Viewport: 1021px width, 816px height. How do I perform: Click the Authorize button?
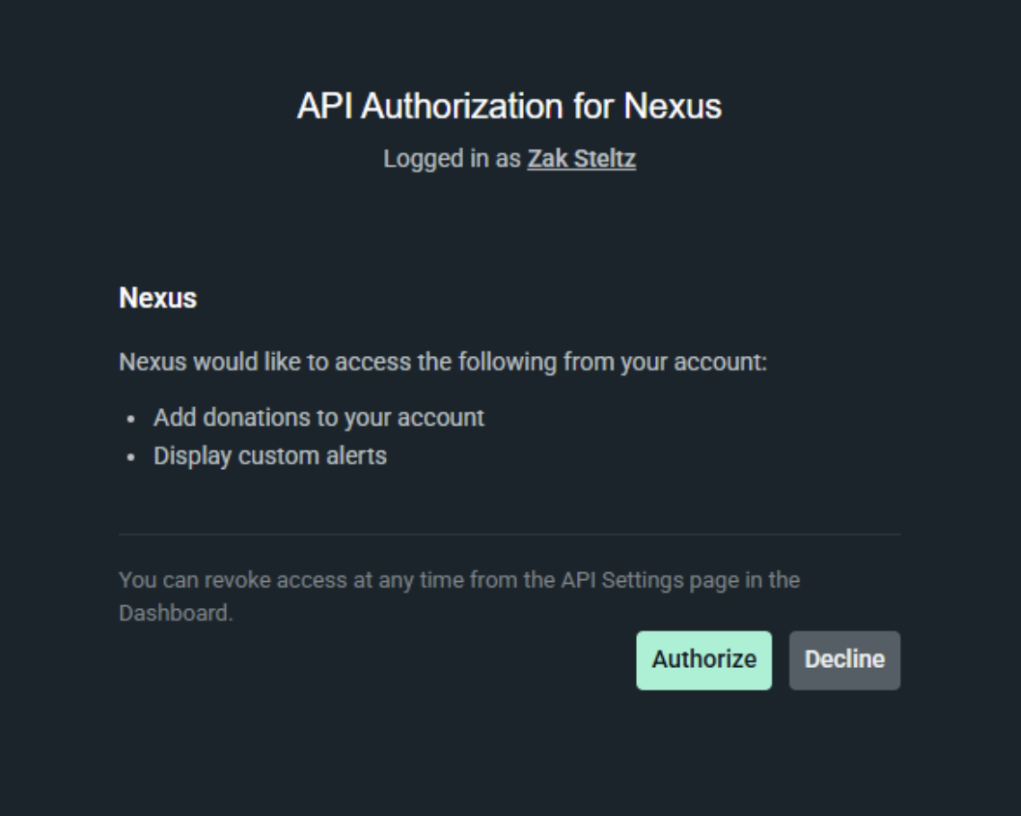pos(703,660)
